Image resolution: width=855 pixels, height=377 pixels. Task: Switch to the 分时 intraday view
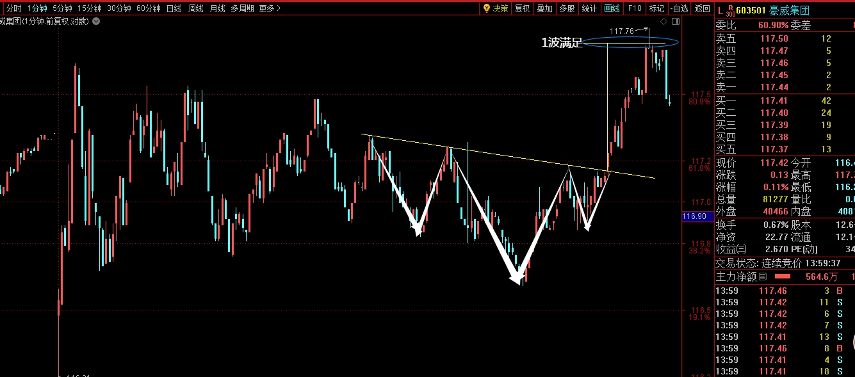(13, 8)
